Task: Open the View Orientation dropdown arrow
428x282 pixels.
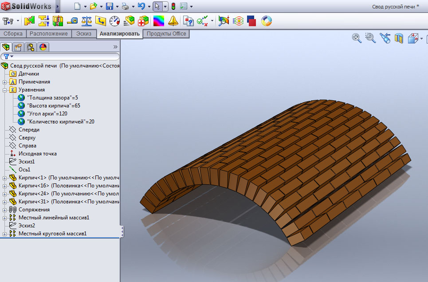Action: coord(421,38)
